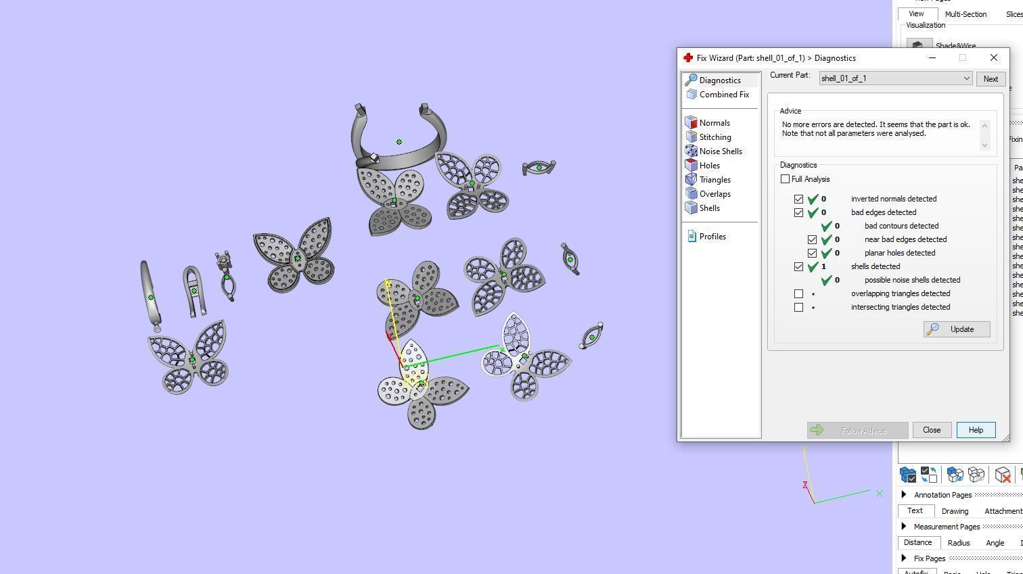
Task: Select the Normals fix page icon
Action: pyautogui.click(x=691, y=123)
